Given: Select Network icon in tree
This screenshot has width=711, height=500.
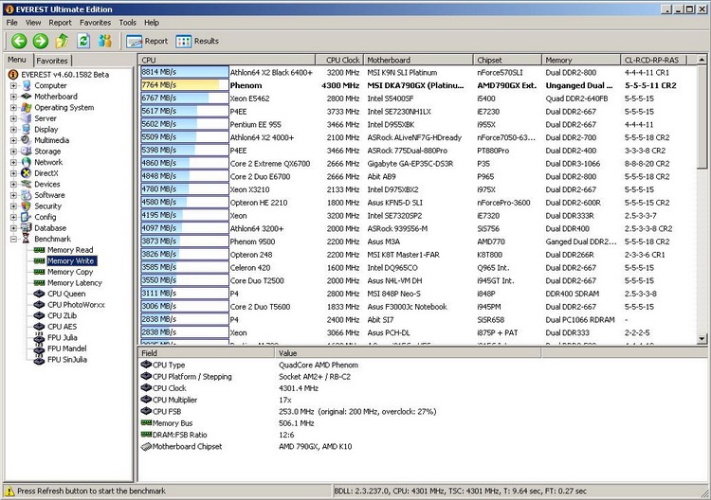Looking at the screenshot, I should pyautogui.click(x=27, y=162).
